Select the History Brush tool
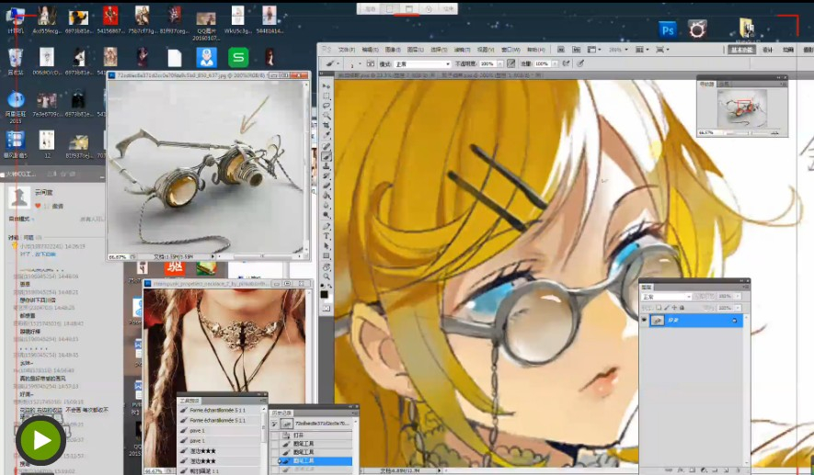 tap(327, 175)
